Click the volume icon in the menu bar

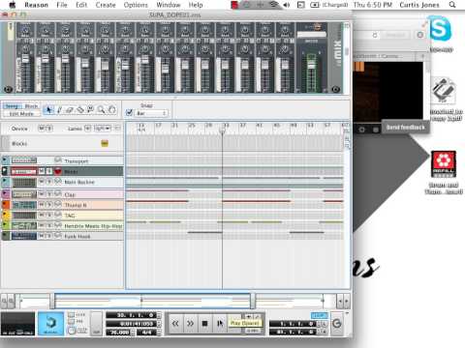[x=286, y=5]
